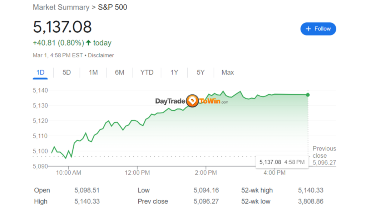
Task: Show the 1Y chart range
Action: pyautogui.click(x=174, y=73)
